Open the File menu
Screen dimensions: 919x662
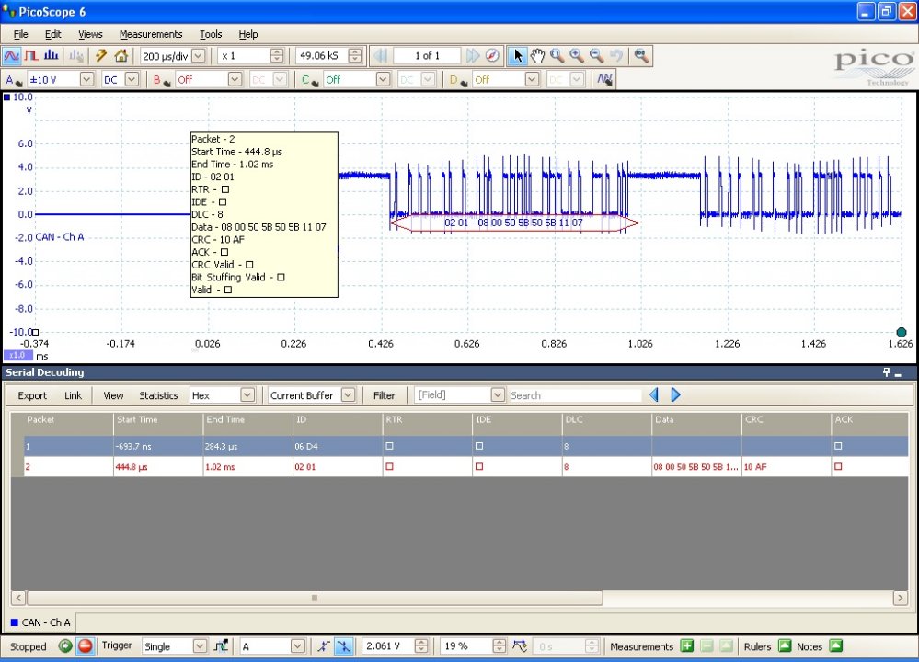20,34
